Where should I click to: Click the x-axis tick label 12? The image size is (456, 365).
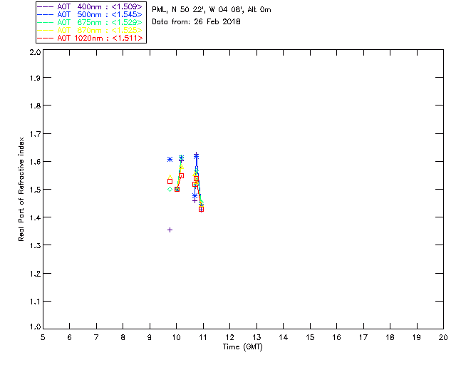[229, 337]
